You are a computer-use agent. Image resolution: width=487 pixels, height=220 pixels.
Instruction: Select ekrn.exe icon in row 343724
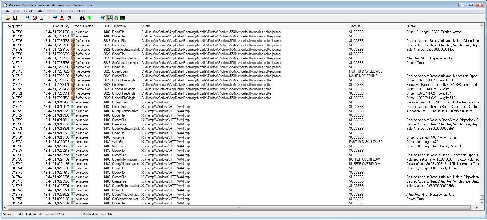(73, 102)
